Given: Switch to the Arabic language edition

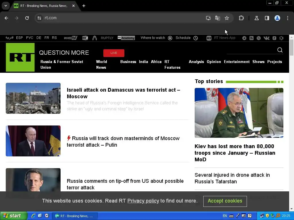Looking at the screenshot, I should pos(9,38).
